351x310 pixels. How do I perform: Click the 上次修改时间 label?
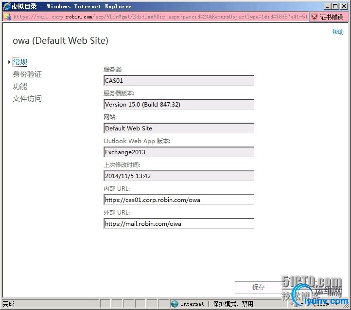pos(122,165)
